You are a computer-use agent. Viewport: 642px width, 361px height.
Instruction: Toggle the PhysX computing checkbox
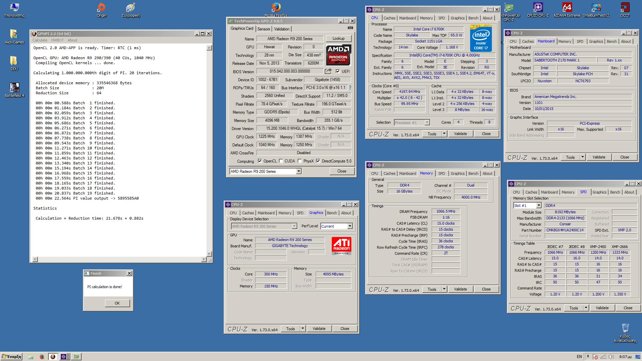coord(300,161)
